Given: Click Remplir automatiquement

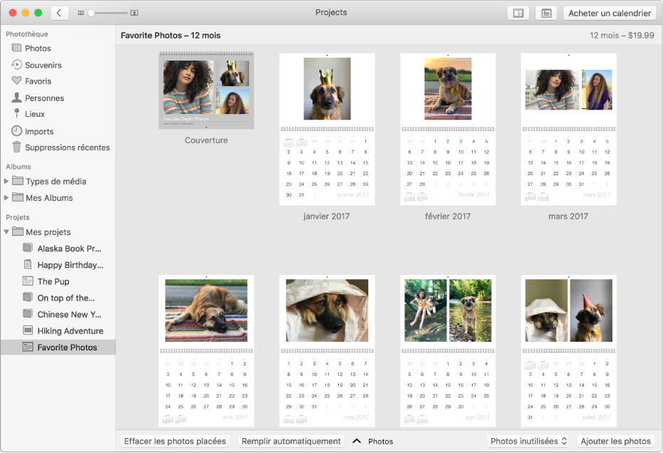Looking at the screenshot, I should coord(291,440).
